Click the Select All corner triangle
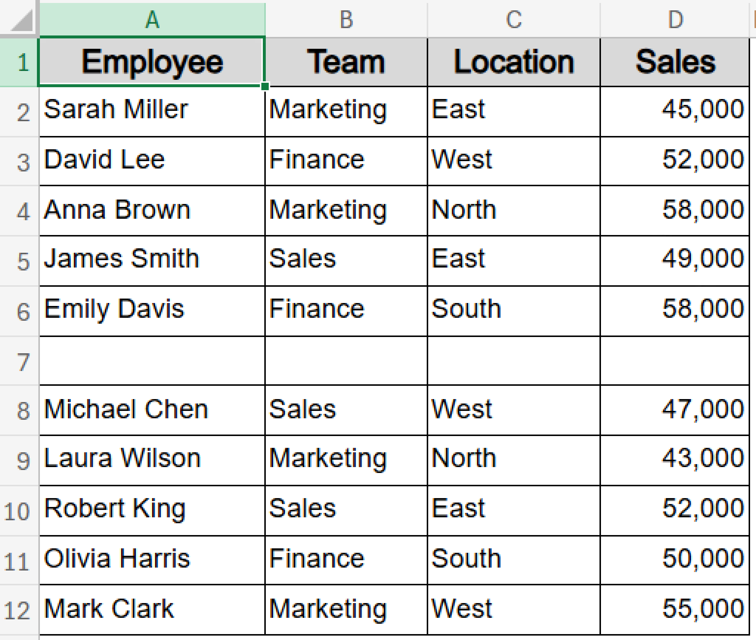Image resolution: width=756 pixels, height=640 pixels. [21, 21]
